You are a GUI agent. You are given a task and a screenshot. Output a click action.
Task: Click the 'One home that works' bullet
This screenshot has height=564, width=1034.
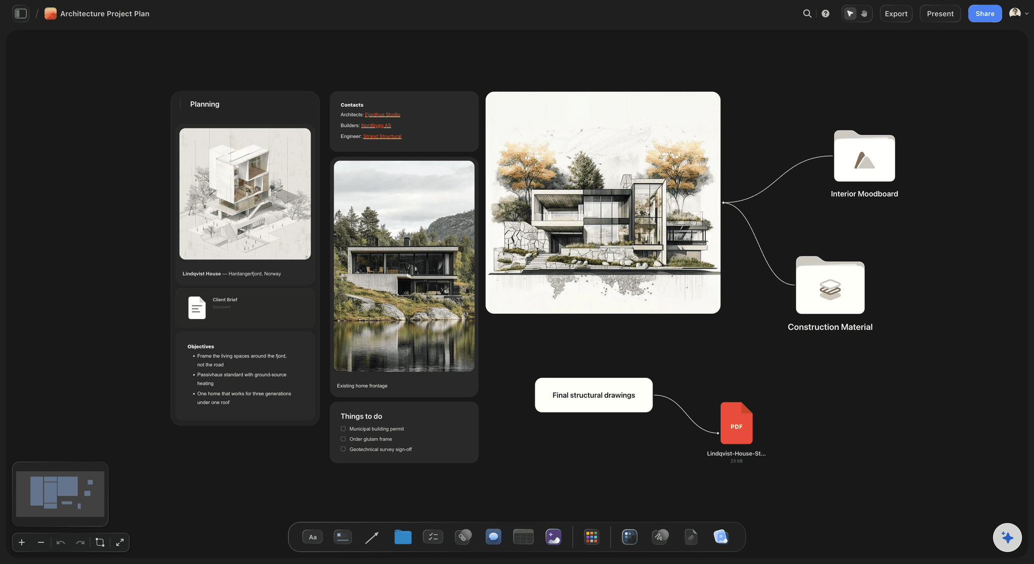244,398
